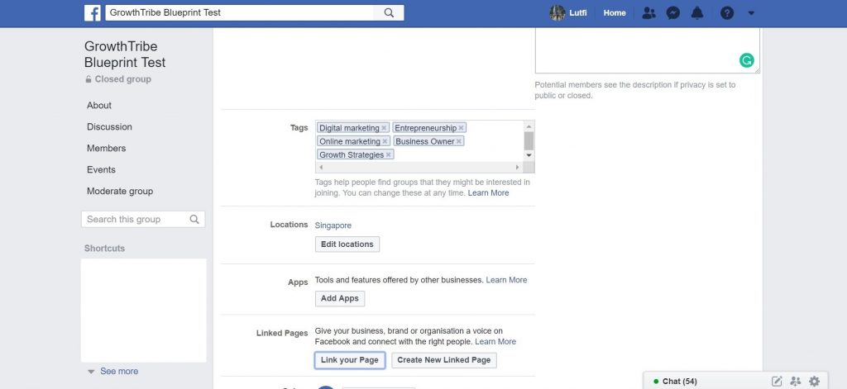Click the right arrow of Tags horizontal scrollbar
Viewport: 847px width, 389px height.
click(518, 168)
